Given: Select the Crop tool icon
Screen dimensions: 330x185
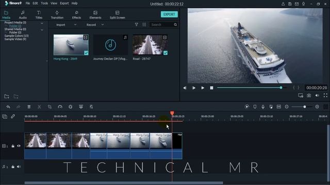Looking at the screenshot, I should [x=49, y=107].
